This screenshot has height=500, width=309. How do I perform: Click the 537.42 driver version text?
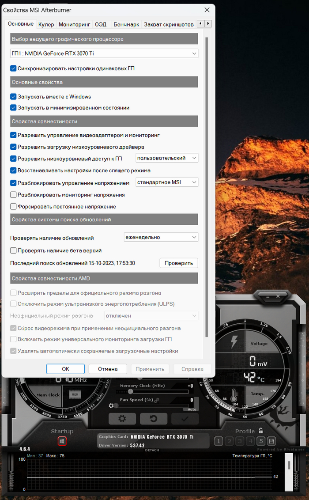[137, 446]
